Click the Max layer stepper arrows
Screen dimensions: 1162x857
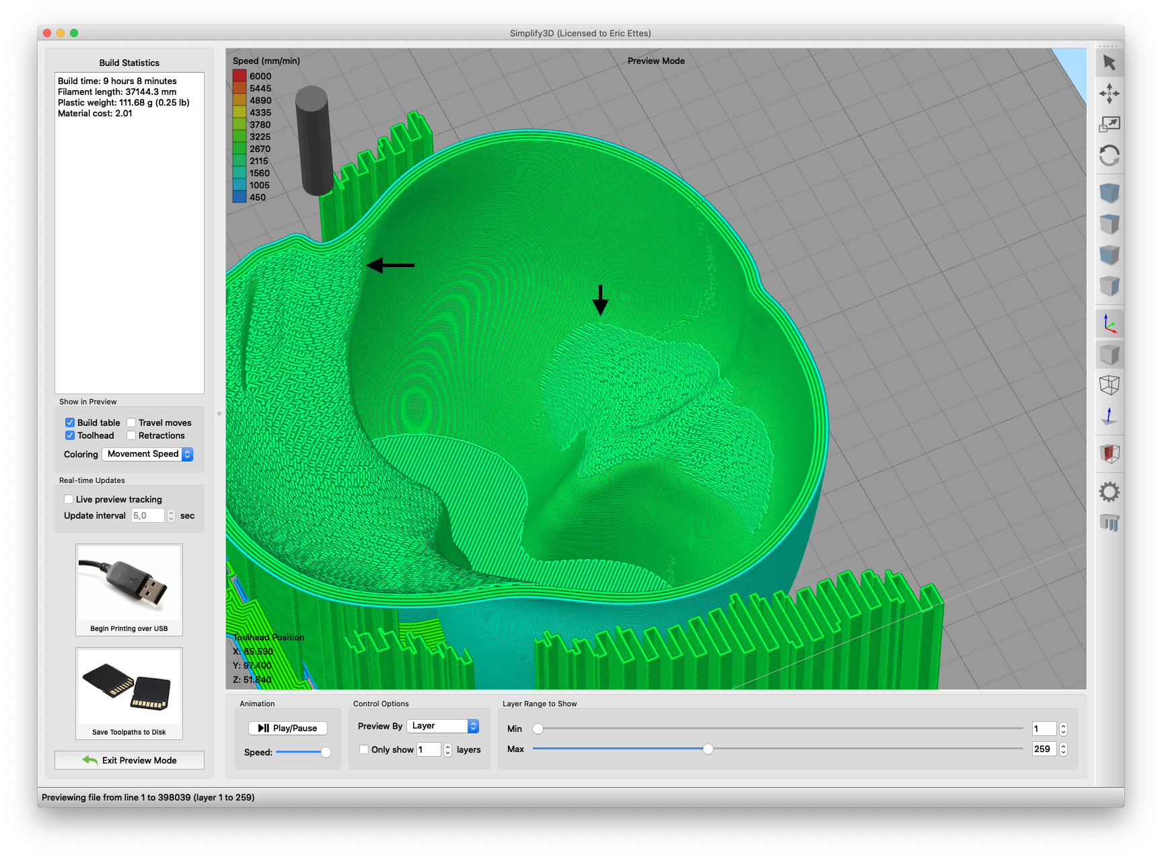pyautogui.click(x=1064, y=749)
